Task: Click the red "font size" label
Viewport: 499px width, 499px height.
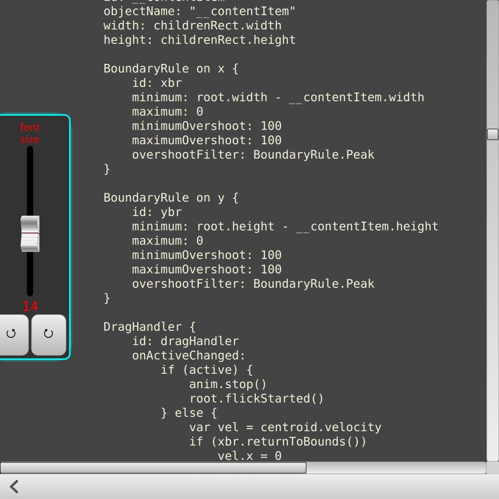Action: [x=30, y=133]
